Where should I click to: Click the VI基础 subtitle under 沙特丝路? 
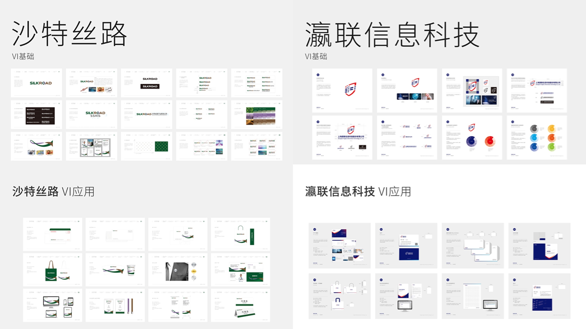click(23, 56)
